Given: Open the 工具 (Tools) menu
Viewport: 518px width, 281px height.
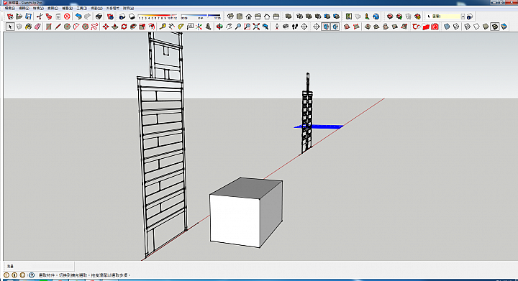Looking at the screenshot, I should [x=81, y=8].
